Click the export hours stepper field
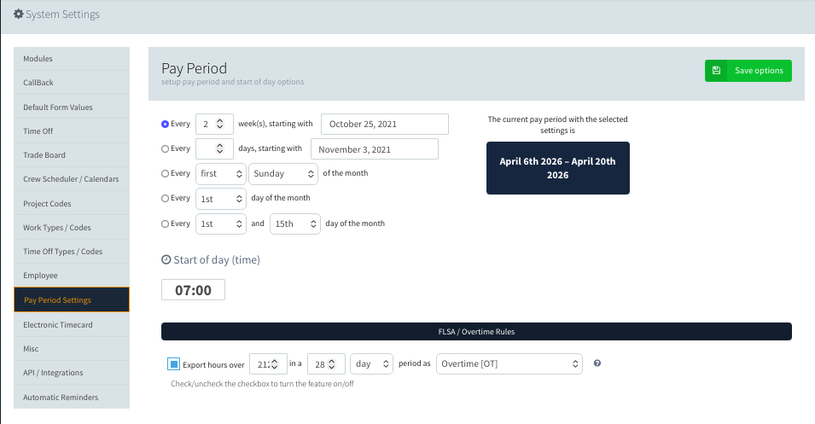Image resolution: width=815 pixels, height=424 pixels. (x=268, y=363)
